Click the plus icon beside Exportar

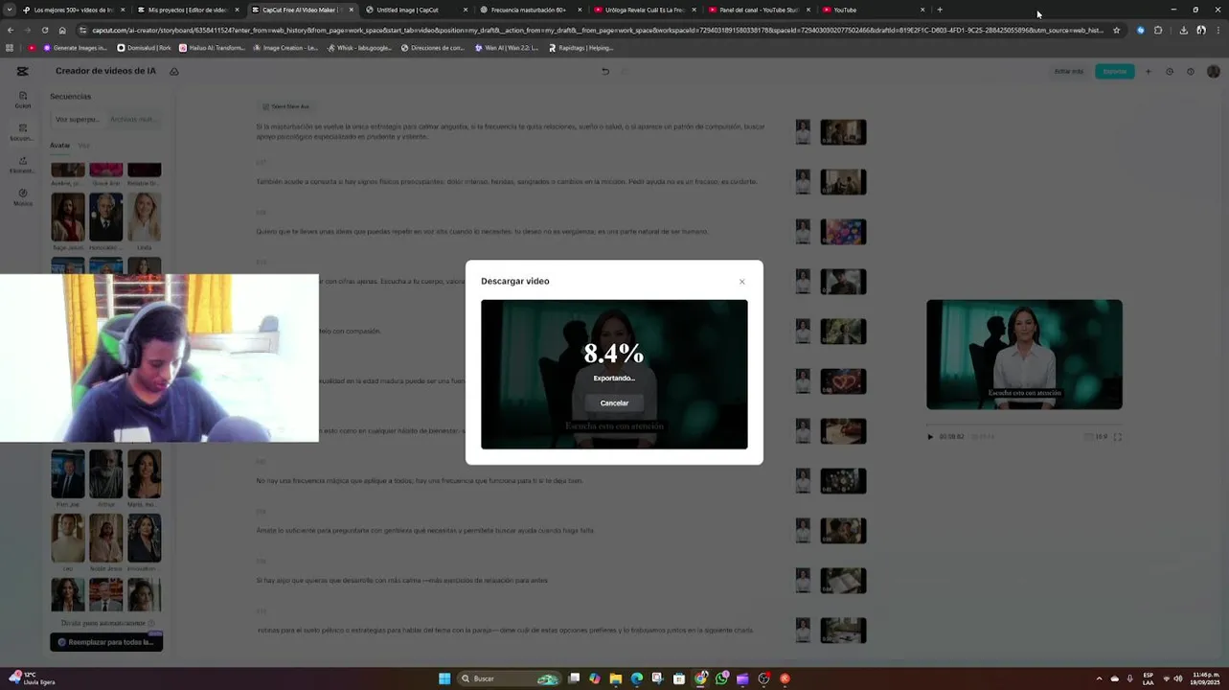(x=1149, y=71)
